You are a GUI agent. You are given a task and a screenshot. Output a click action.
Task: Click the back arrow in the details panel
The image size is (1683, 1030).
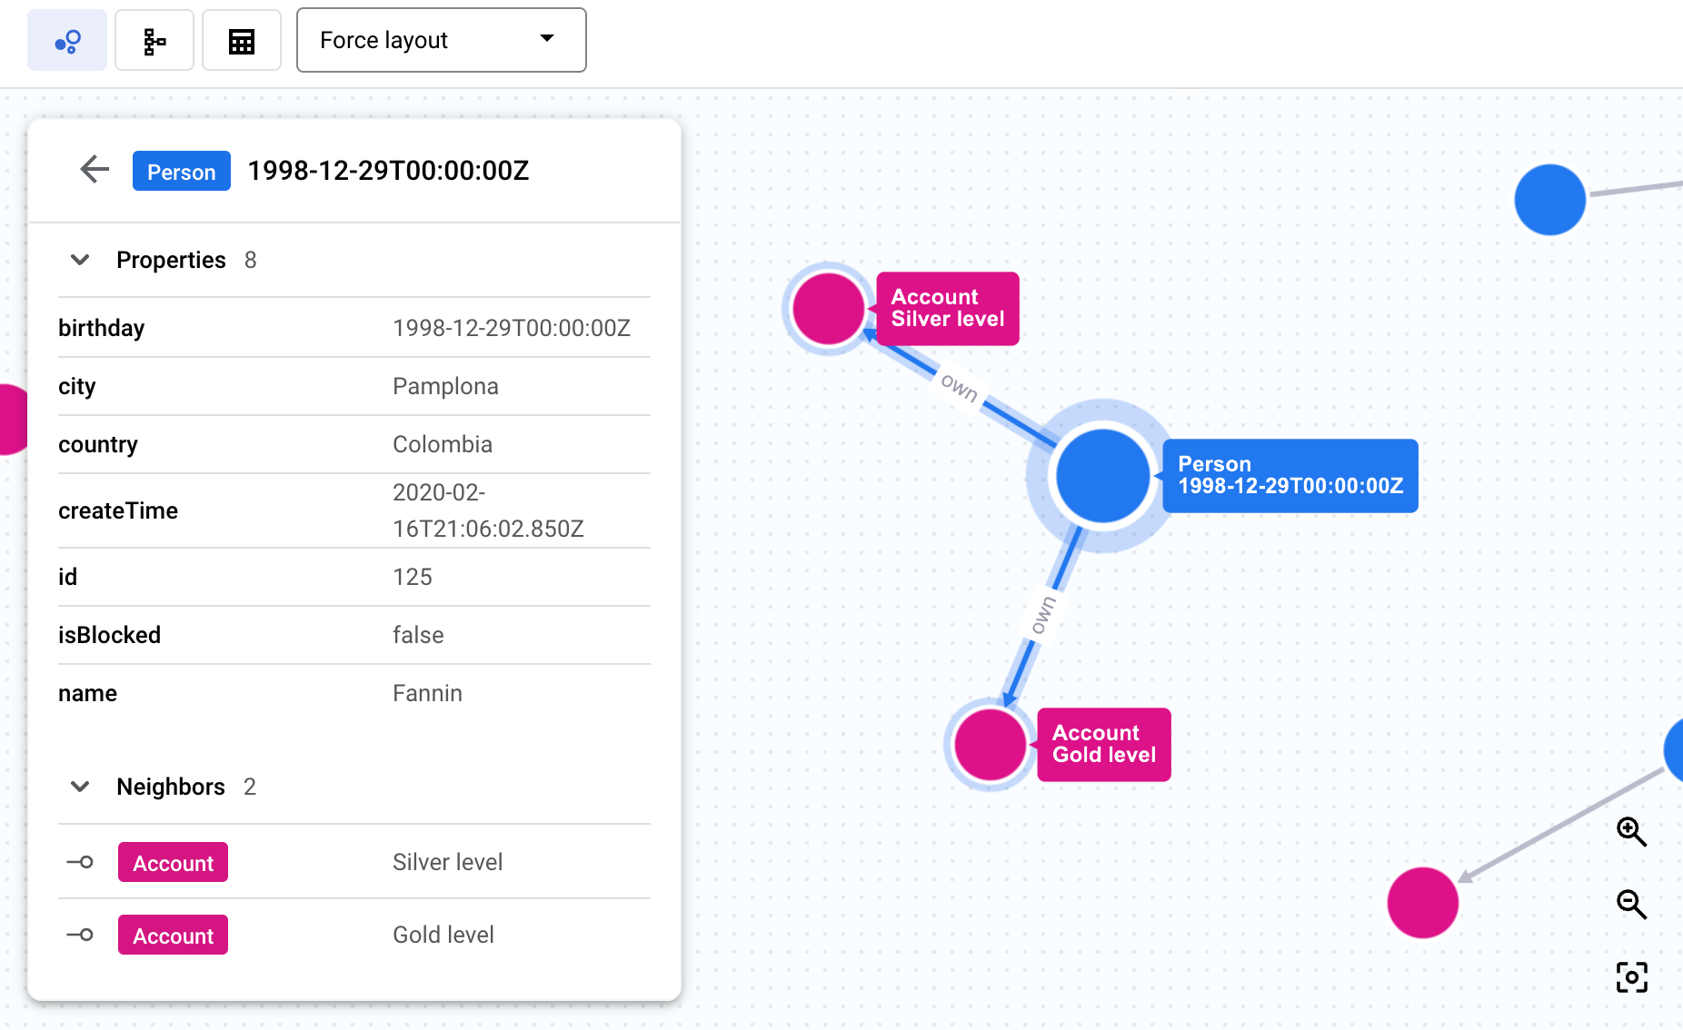(94, 170)
